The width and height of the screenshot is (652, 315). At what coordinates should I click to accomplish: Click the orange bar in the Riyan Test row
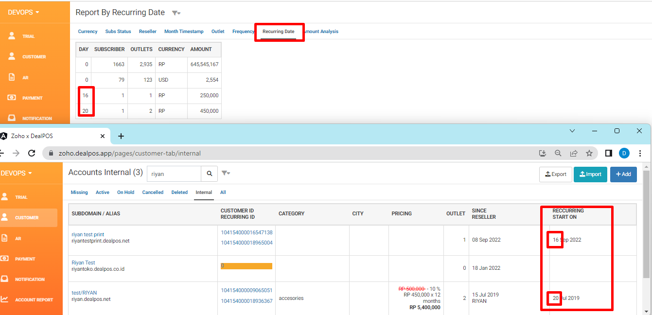click(x=247, y=266)
